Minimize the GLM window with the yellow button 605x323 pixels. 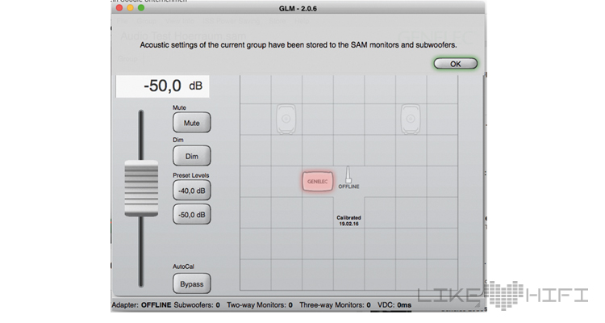click(131, 8)
